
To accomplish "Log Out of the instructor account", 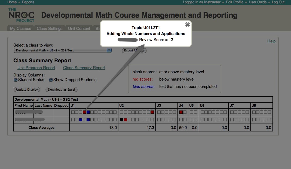I will (278, 2).
